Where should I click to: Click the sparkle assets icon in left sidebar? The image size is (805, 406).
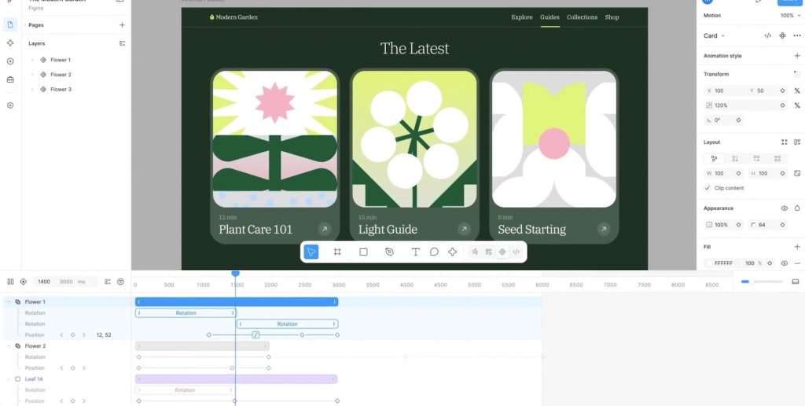[x=10, y=43]
